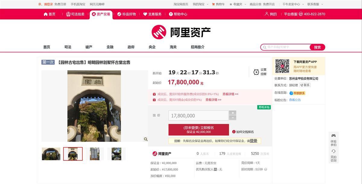Click the 阿里资产 logo

[181, 32]
